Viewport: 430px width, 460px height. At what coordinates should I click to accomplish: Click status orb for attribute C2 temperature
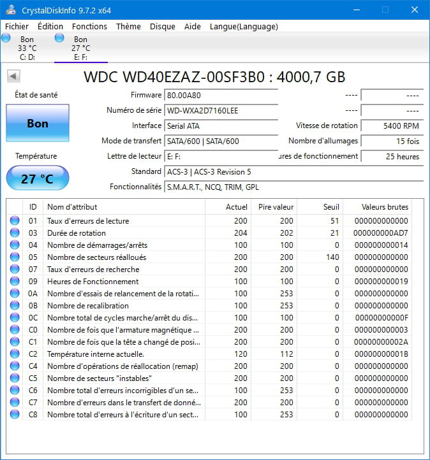click(x=15, y=354)
